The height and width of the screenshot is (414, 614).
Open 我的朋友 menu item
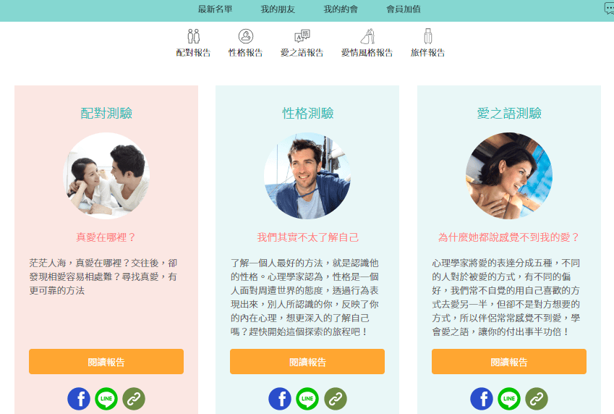(278, 9)
